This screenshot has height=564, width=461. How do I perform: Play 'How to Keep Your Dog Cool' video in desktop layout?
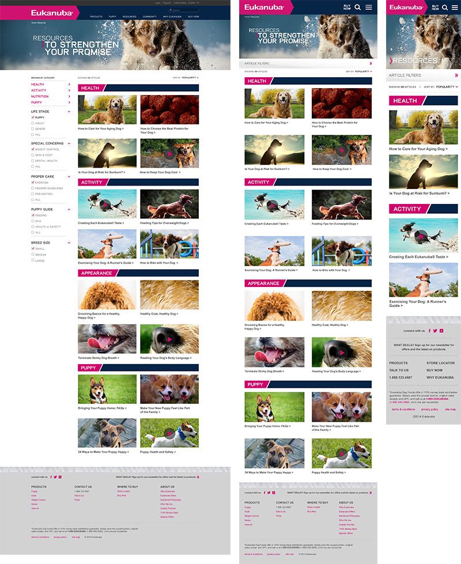pos(169,154)
